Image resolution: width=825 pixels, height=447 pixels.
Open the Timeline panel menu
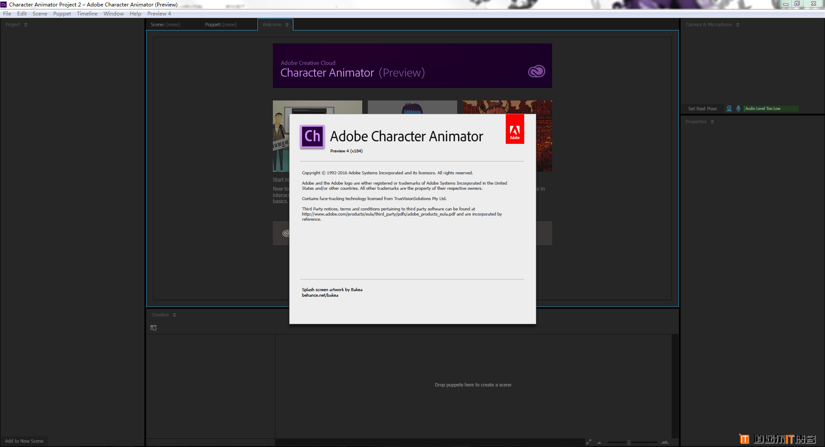click(x=174, y=315)
